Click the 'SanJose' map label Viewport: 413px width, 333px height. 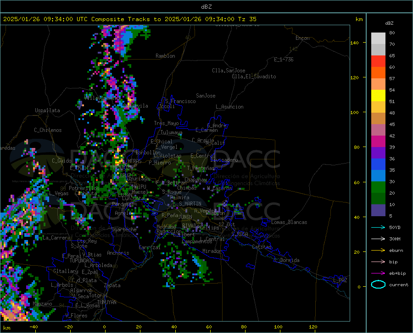(x=206, y=96)
